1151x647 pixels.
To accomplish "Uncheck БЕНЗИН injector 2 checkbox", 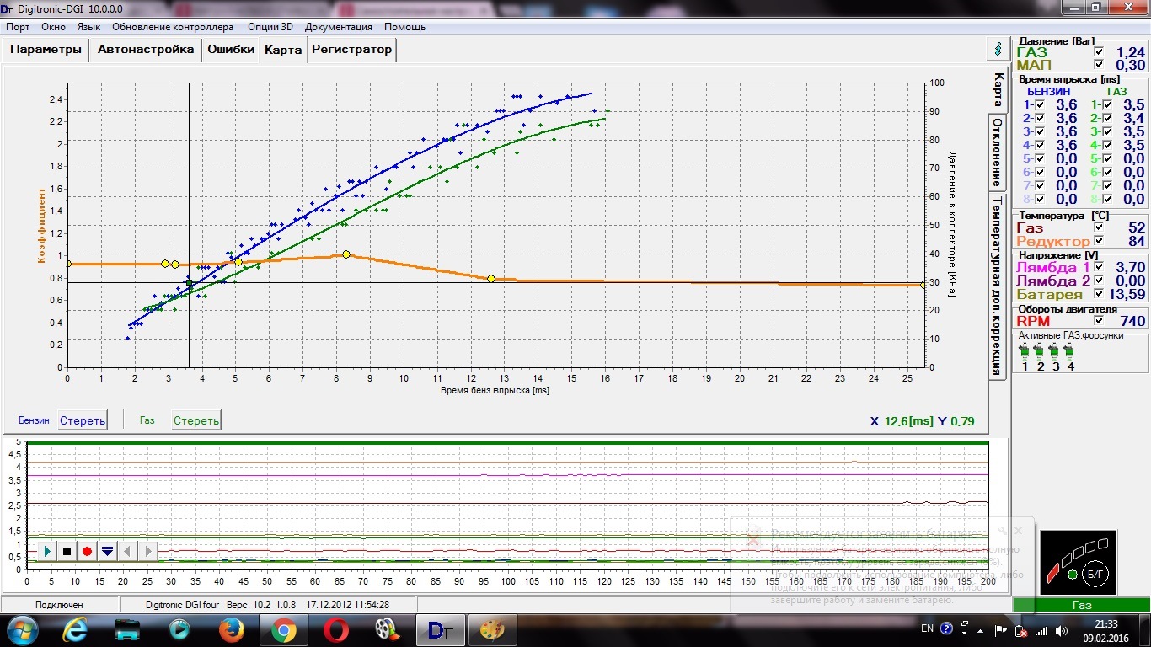I will coord(1040,118).
